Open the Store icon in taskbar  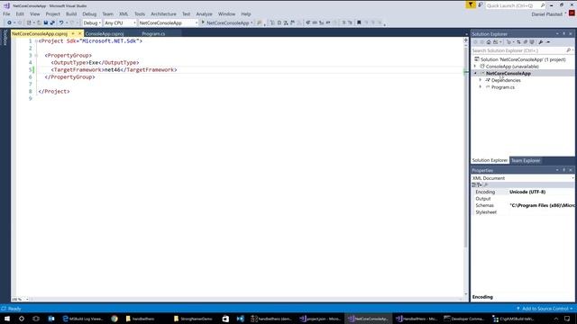(x=225, y=319)
